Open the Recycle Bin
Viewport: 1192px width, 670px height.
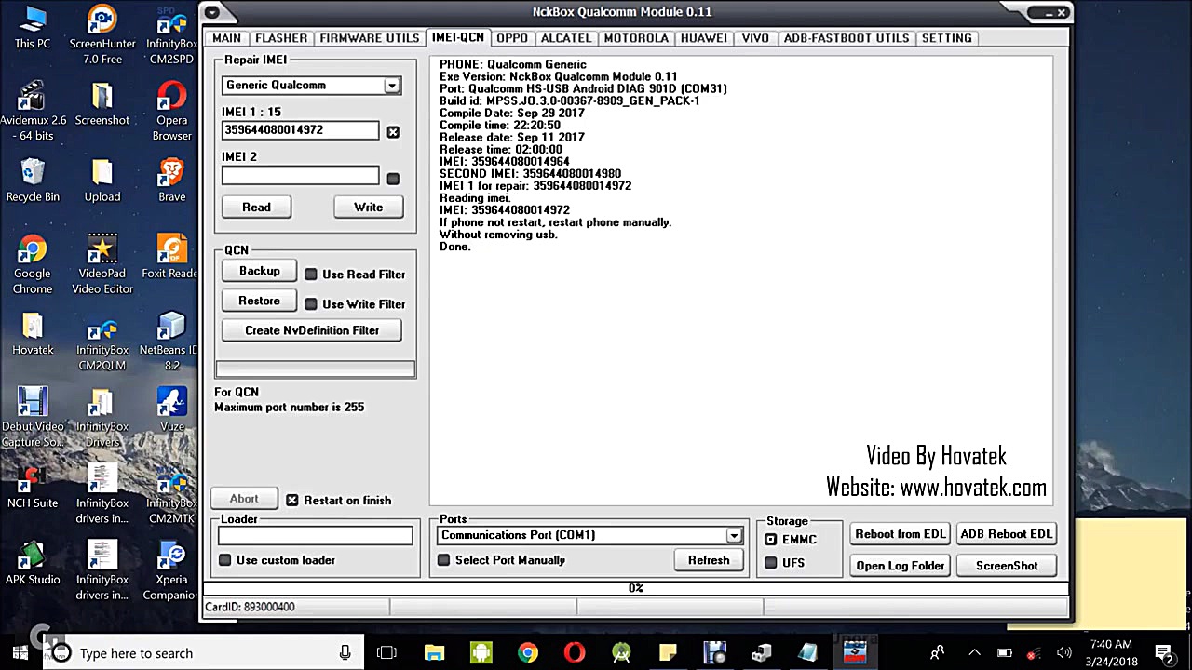33,181
